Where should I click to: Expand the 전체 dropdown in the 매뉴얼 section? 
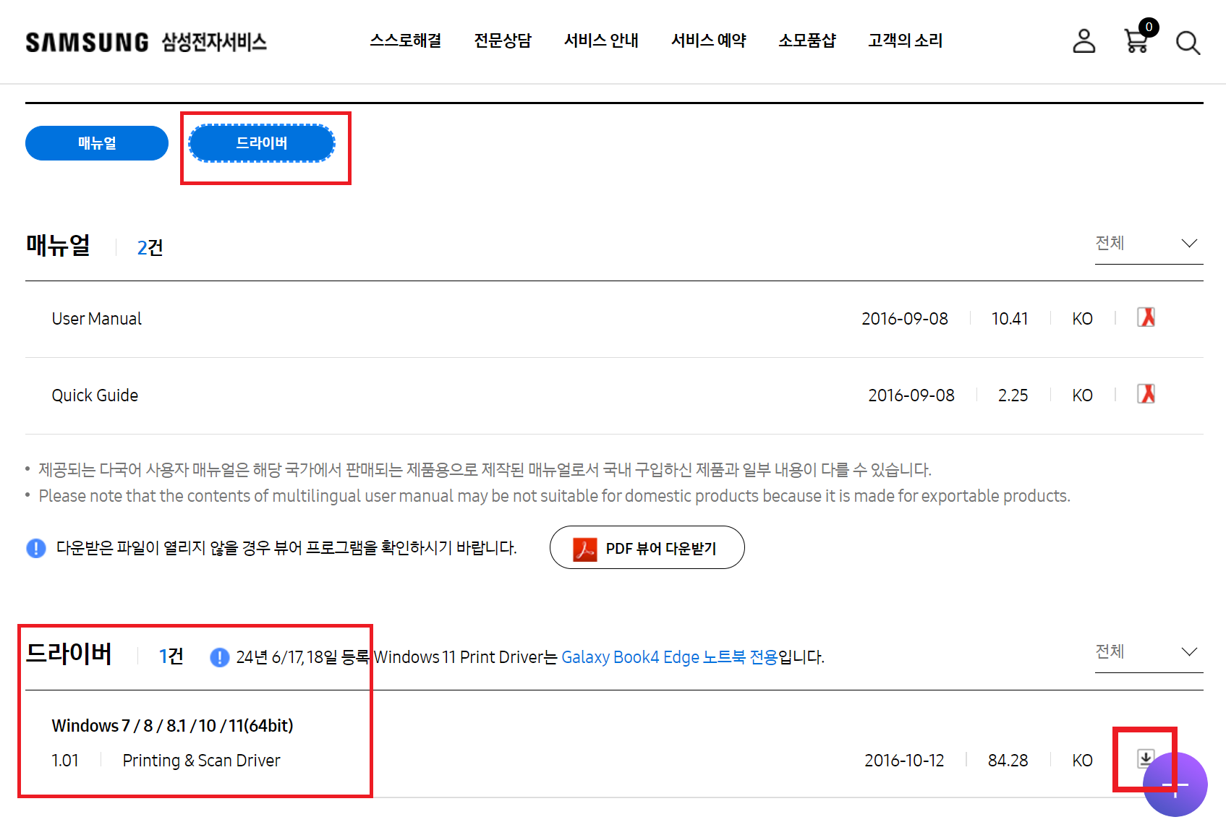pyautogui.click(x=1149, y=243)
